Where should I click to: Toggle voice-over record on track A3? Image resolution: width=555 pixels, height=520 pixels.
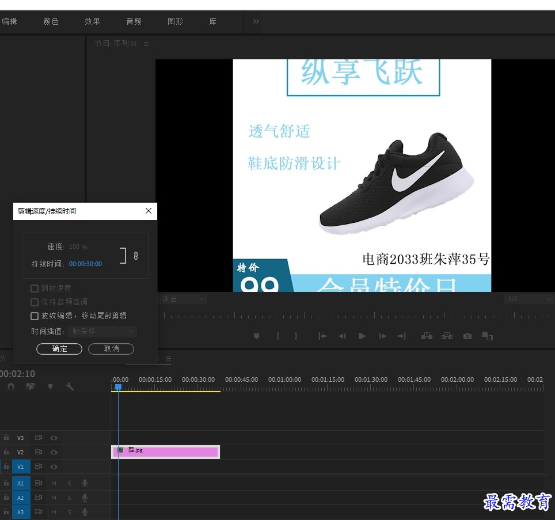pyautogui.click(x=85, y=512)
